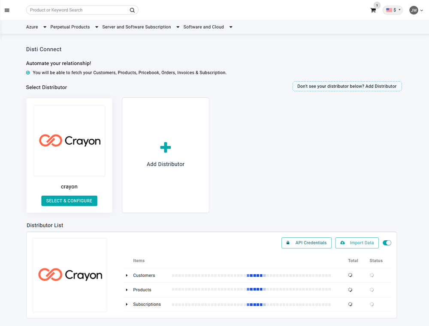Click the 'crayon' distributor name label
This screenshot has height=326, width=429.
(69, 187)
